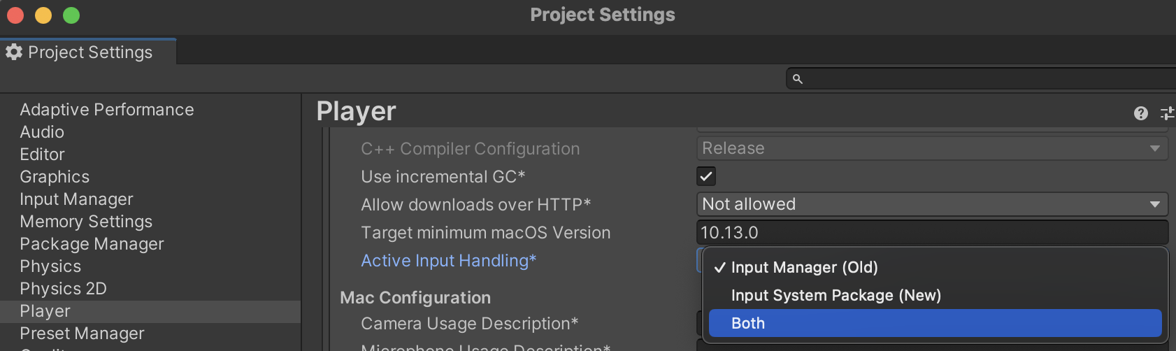Select Audio in the settings sidebar
Screen dimensions: 1176x351
(x=42, y=132)
